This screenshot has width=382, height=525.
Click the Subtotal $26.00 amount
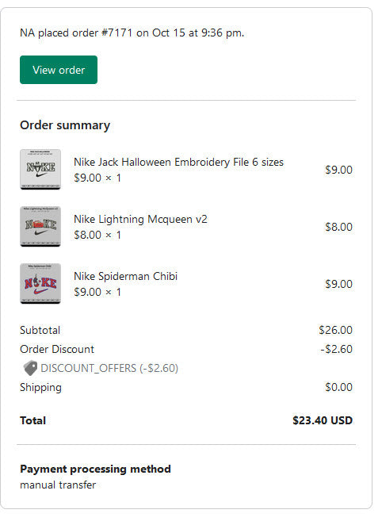click(335, 330)
